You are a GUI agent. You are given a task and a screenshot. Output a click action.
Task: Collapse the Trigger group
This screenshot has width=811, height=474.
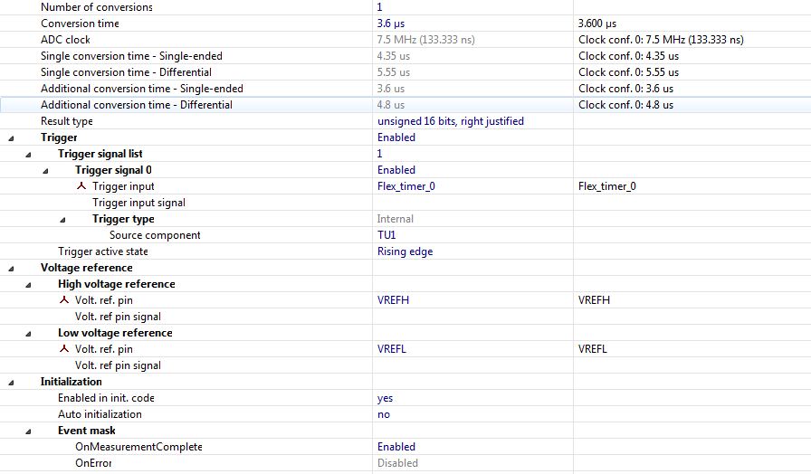click(11, 137)
